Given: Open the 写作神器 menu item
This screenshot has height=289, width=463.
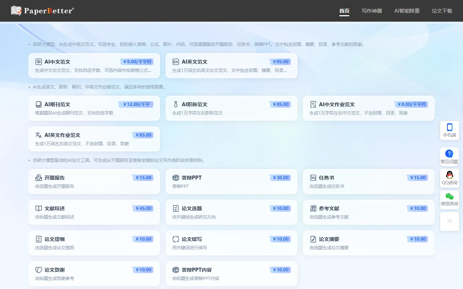Looking at the screenshot, I should (372, 11).
